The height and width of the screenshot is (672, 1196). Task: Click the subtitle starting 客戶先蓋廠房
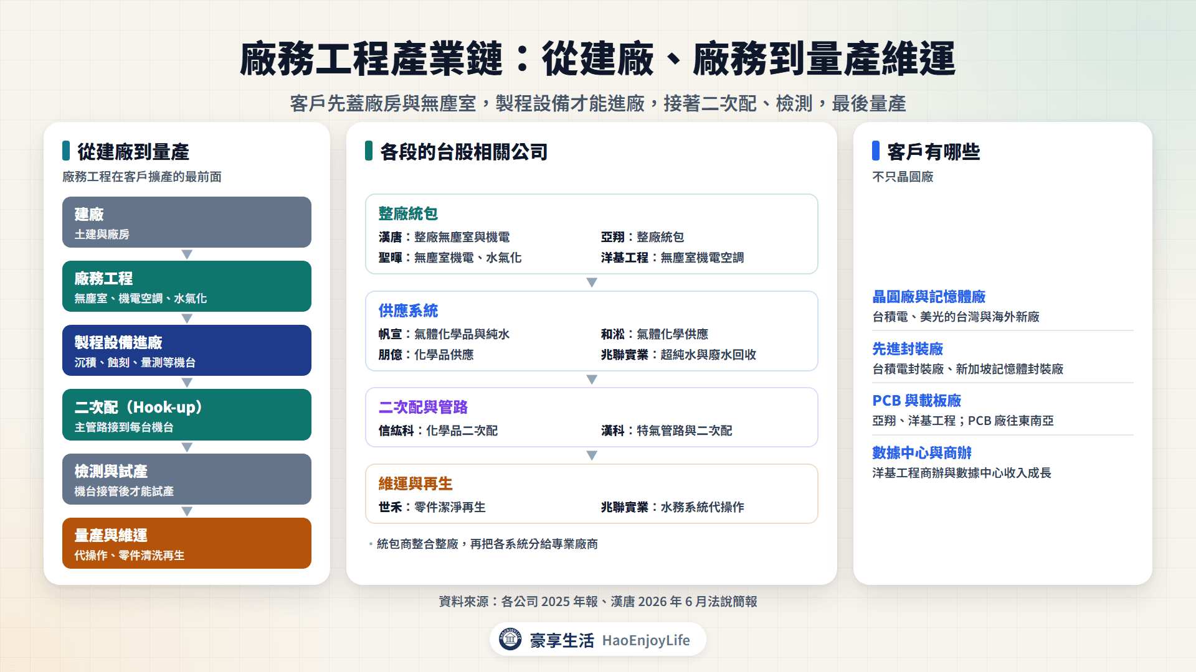(598, 103)
